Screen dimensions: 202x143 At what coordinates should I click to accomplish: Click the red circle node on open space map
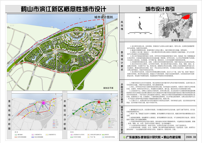point(99,102)
